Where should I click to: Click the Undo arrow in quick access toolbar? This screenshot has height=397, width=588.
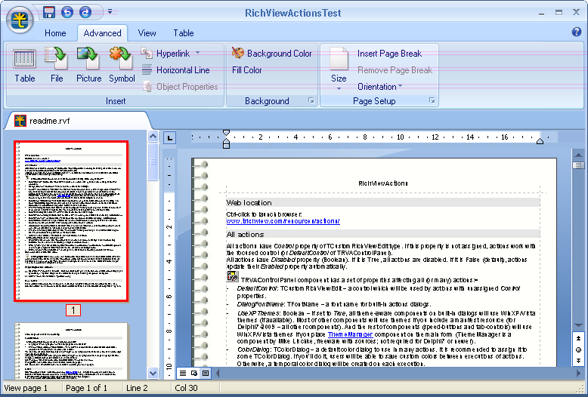pyautogui.click(x=67, y=12)
